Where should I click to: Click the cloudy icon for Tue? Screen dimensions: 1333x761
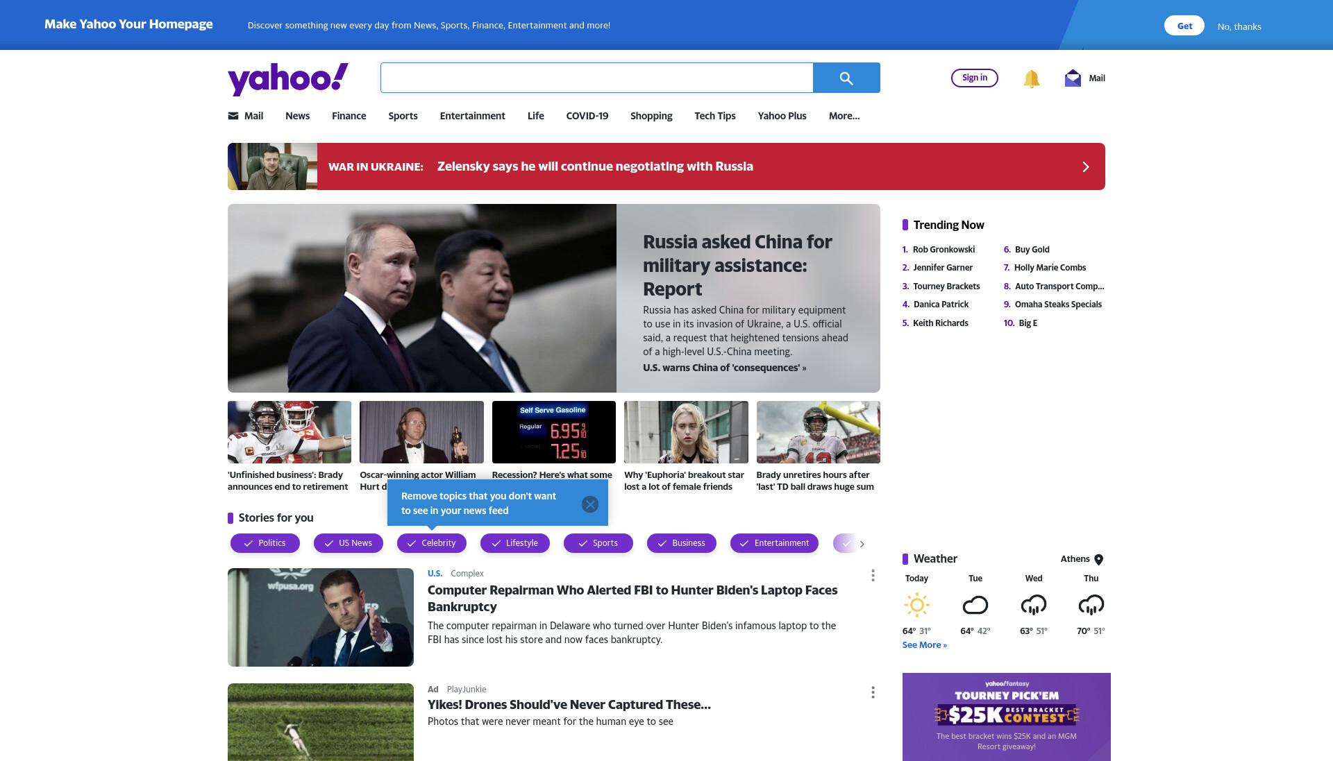tap(975, 605)
